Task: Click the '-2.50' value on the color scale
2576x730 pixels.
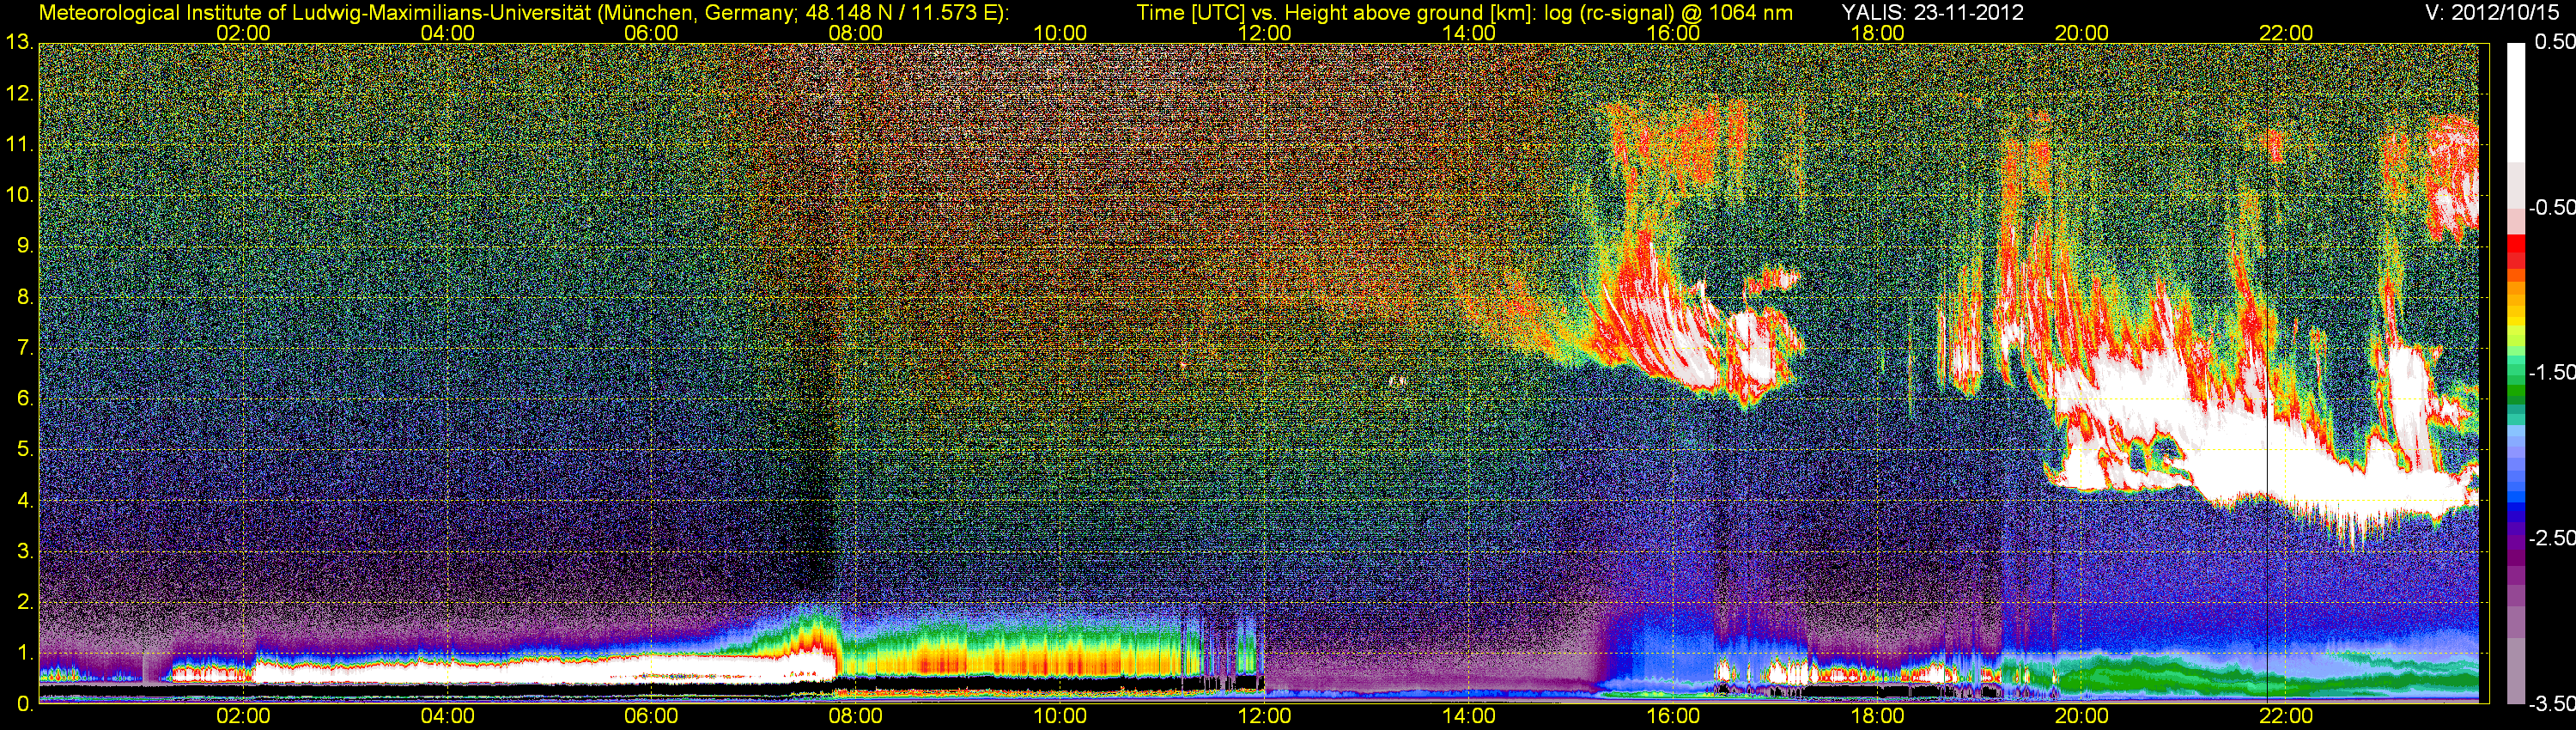Action: [2551, 538]
